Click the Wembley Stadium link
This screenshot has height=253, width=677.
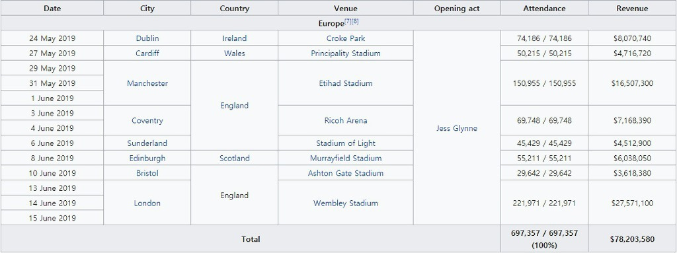click(x=345, y=203)
